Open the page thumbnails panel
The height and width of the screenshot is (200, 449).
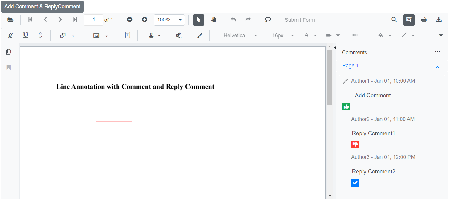pyautogui.click(x=9, y=52)
